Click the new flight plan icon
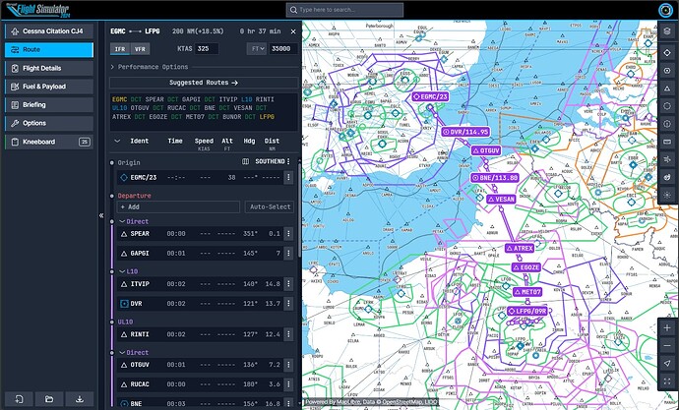 coord(19,399)
